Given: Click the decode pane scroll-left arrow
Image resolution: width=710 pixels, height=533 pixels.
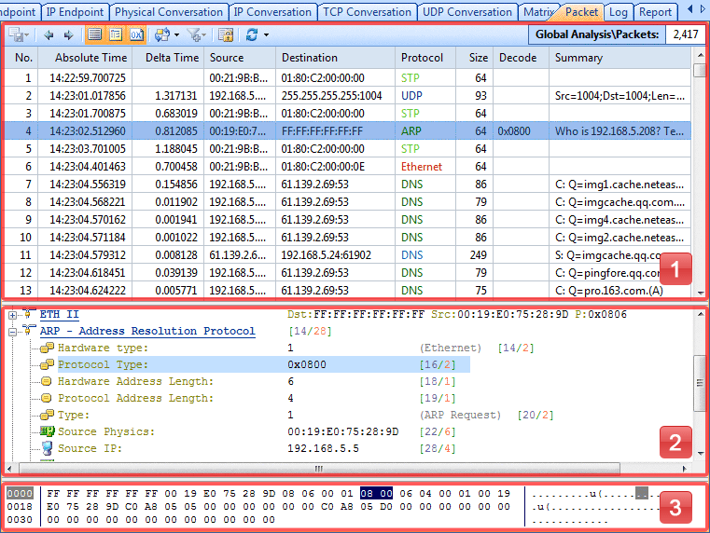Looking at the screenshot, I should tap(10, 469).
